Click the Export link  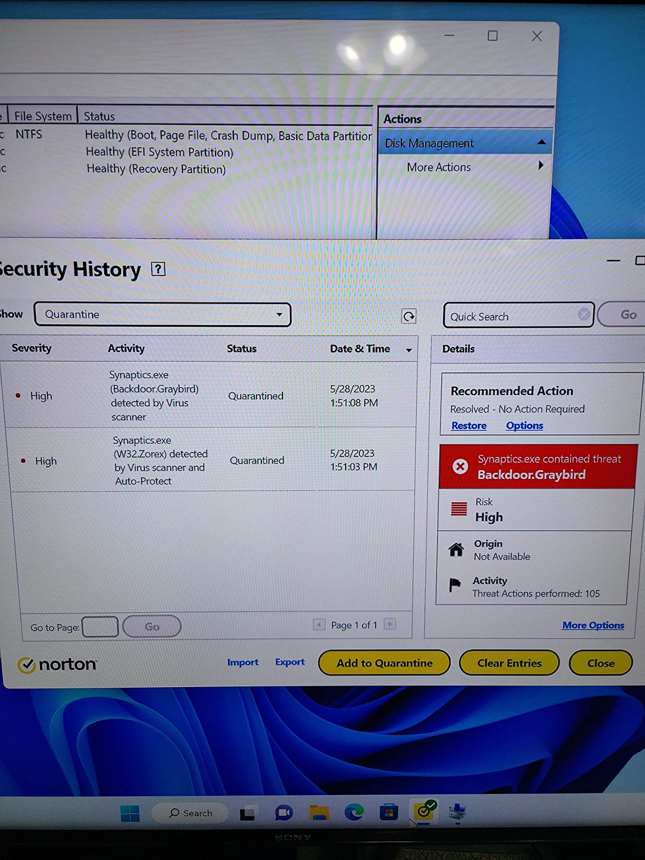click(x=290, y=662)
